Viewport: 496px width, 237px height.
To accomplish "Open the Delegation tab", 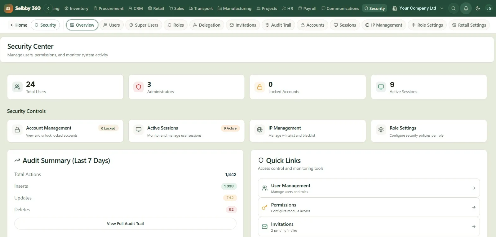I will tap(206, 25).
